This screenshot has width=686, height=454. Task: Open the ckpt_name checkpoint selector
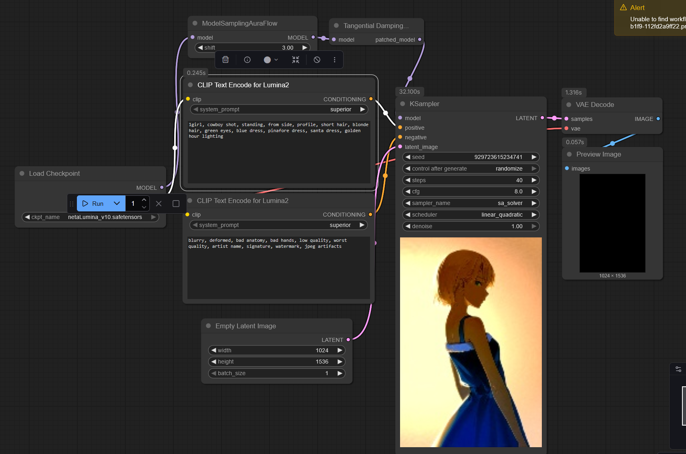(91, 217)
